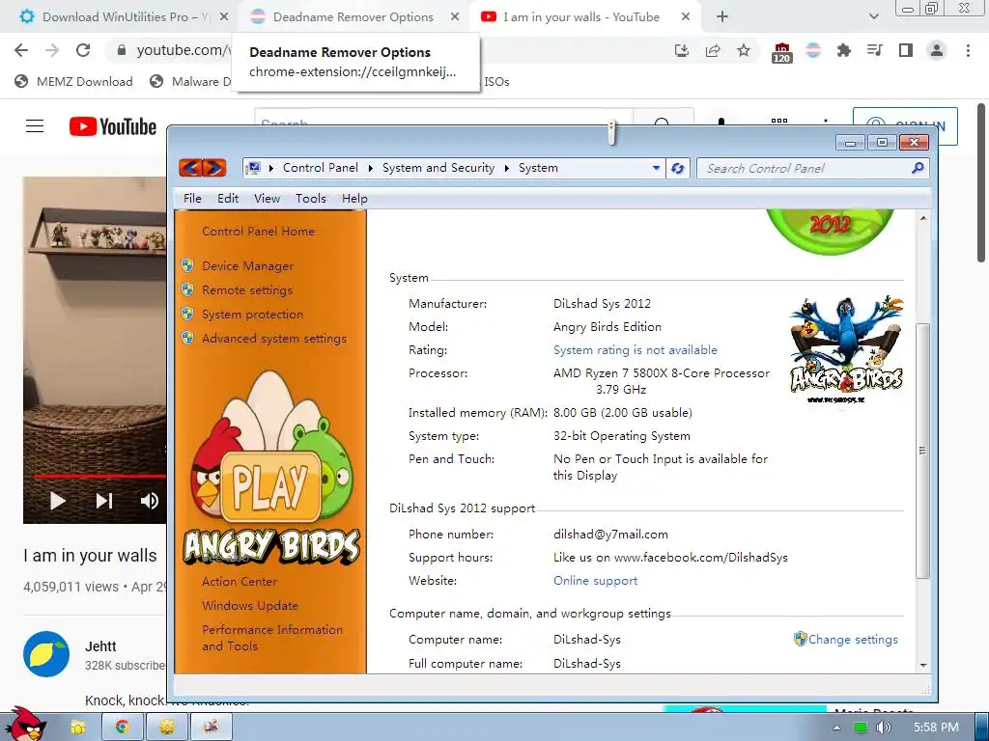Click System rating is not available link

(636, 349)
